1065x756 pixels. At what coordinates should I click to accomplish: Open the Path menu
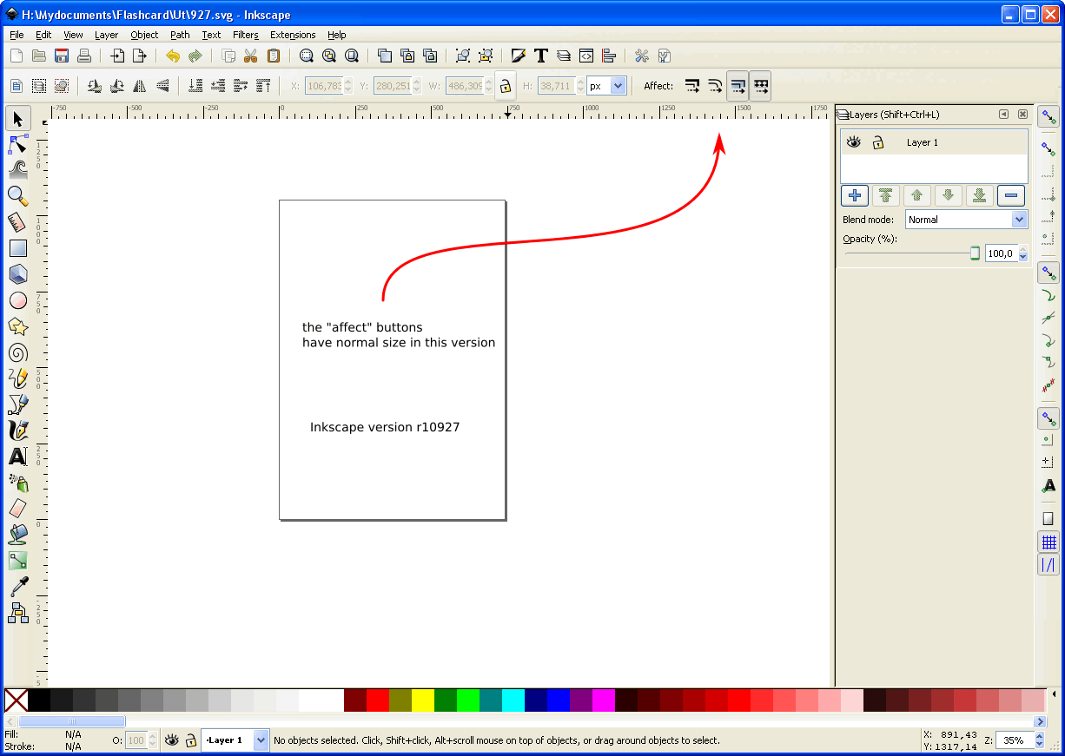click(x=180, y=35)
